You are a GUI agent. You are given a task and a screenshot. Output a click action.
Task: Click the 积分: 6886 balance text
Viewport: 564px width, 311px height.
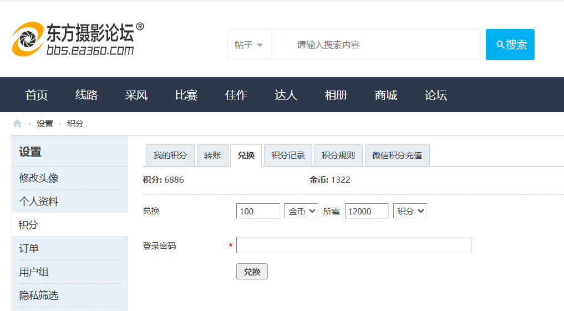click(163, 180)
